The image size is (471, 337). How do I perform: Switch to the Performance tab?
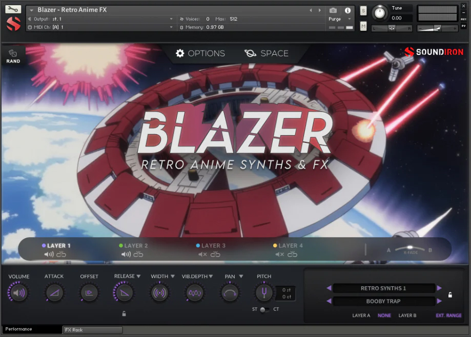click(31, 329)
